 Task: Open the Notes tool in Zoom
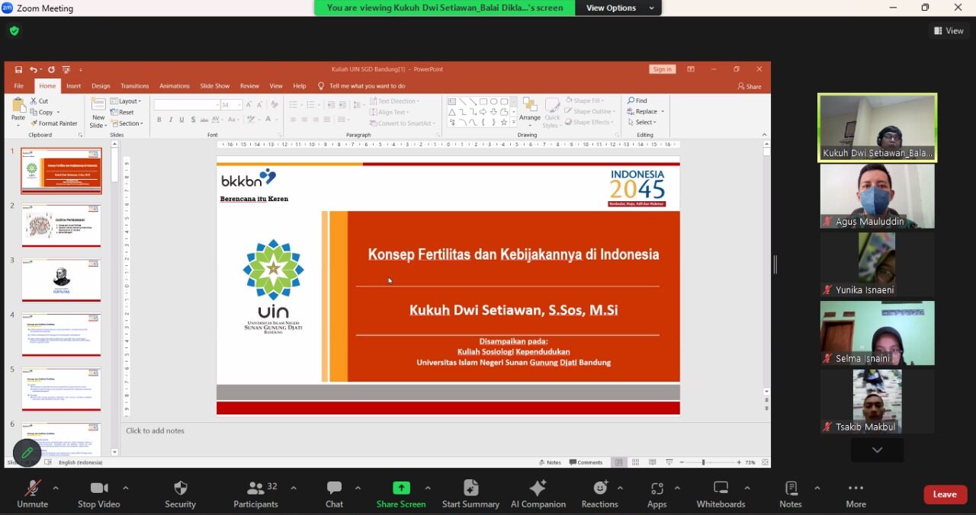click(x=791, y=494)
